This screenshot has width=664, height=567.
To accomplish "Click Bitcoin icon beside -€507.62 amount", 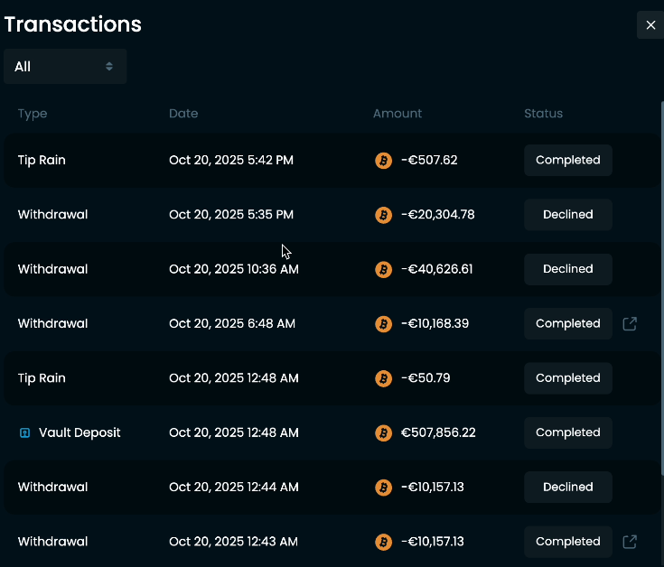I will tap(383, 161).
